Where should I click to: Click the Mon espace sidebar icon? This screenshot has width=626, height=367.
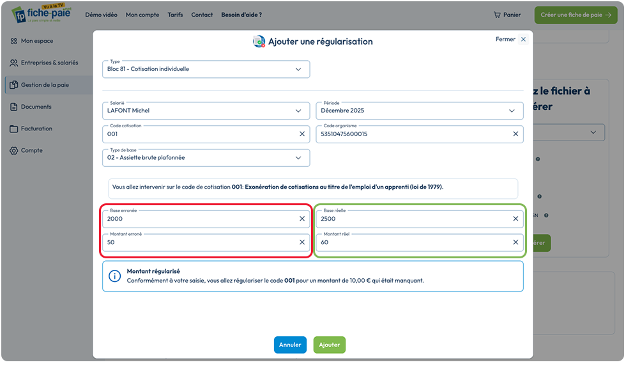14,41
